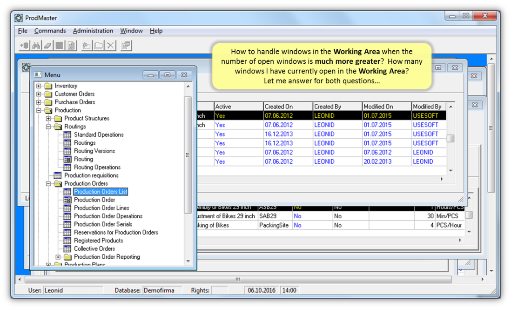Viewport: 511px width, 309px height.
Task: Click the 20.02.2013 Modified On cell
Action: point(387,161)
